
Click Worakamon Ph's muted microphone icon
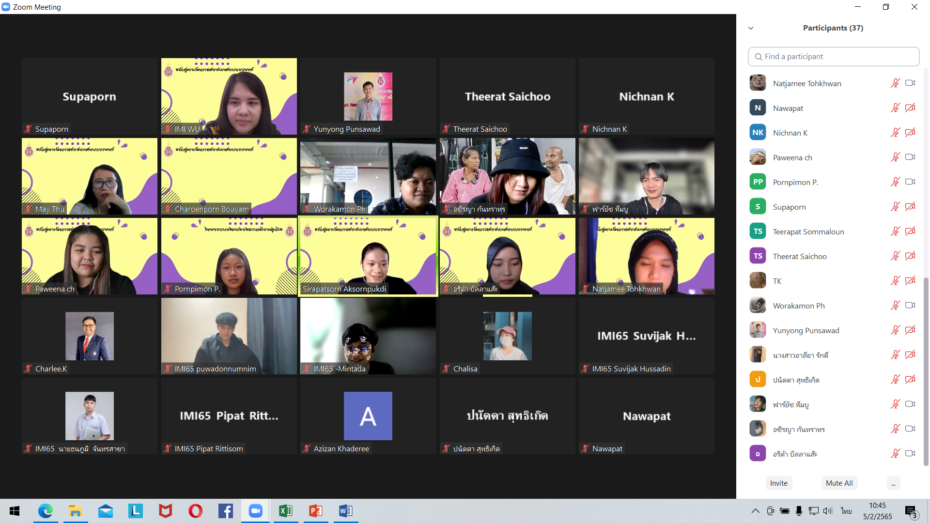click(x=895, y=306)
